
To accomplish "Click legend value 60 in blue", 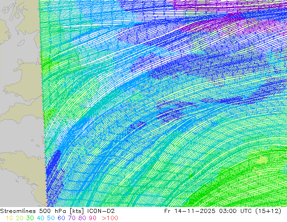I will click(61, 218).
